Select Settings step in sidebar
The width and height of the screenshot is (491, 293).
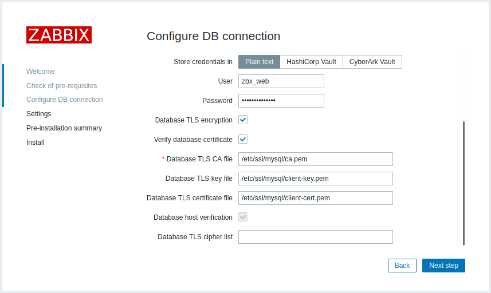pyautogui.click(x=39, y=114)
